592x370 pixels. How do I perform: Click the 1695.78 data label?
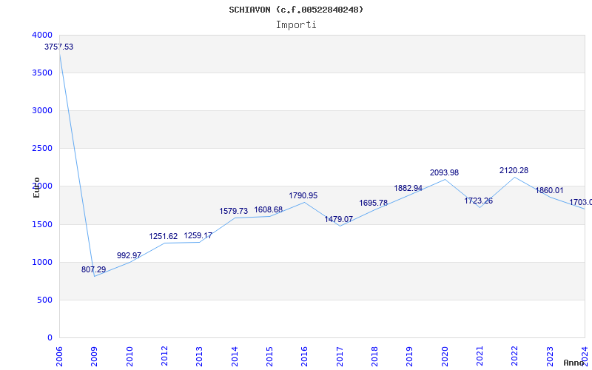click(374, 203)
